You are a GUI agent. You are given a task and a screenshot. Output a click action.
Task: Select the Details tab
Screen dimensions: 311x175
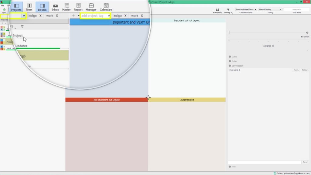[x=42, y=7]
